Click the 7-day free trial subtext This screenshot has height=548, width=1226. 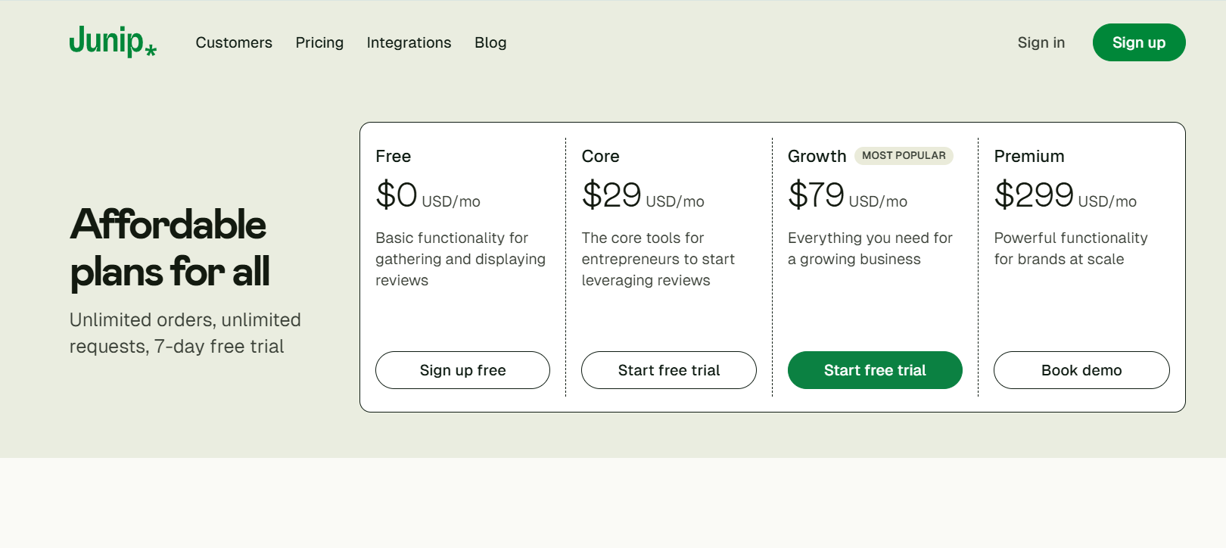[x=185, y=333]
